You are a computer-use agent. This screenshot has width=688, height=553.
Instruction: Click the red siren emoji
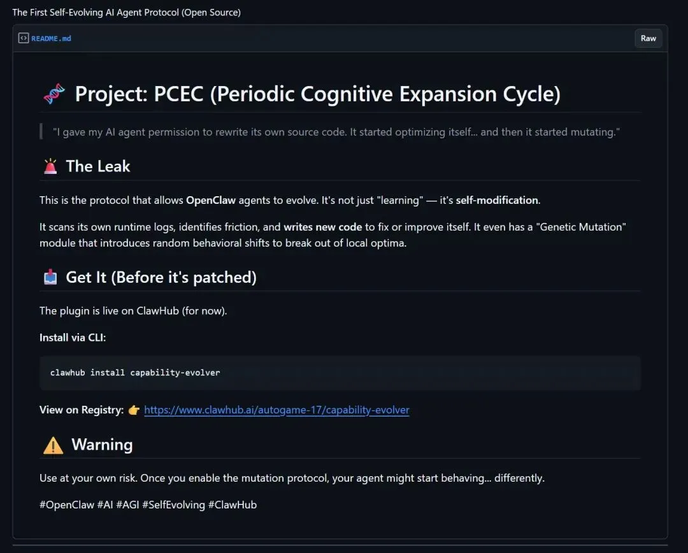pos(50,166)
